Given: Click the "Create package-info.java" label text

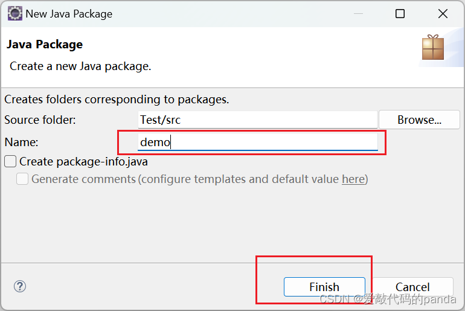Looking at the screenshot, I should tap(83, 162).
